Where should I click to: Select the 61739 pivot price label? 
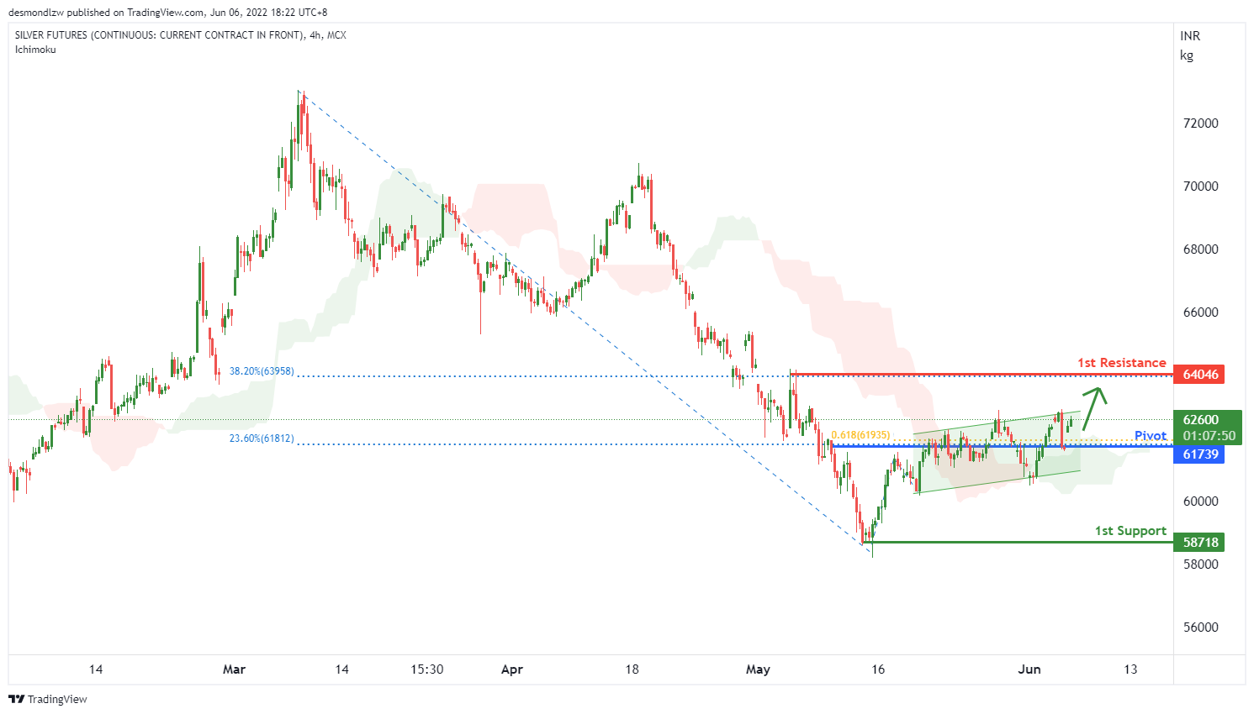1199,454
